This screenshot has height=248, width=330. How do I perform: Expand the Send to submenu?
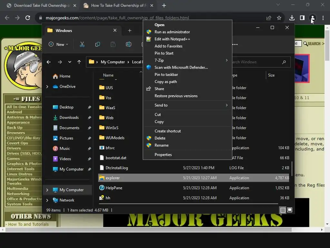pos(227,105)
